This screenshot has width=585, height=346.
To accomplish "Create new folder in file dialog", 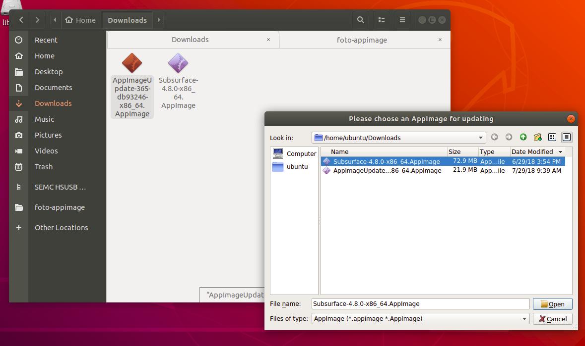I will pos(538,137).
